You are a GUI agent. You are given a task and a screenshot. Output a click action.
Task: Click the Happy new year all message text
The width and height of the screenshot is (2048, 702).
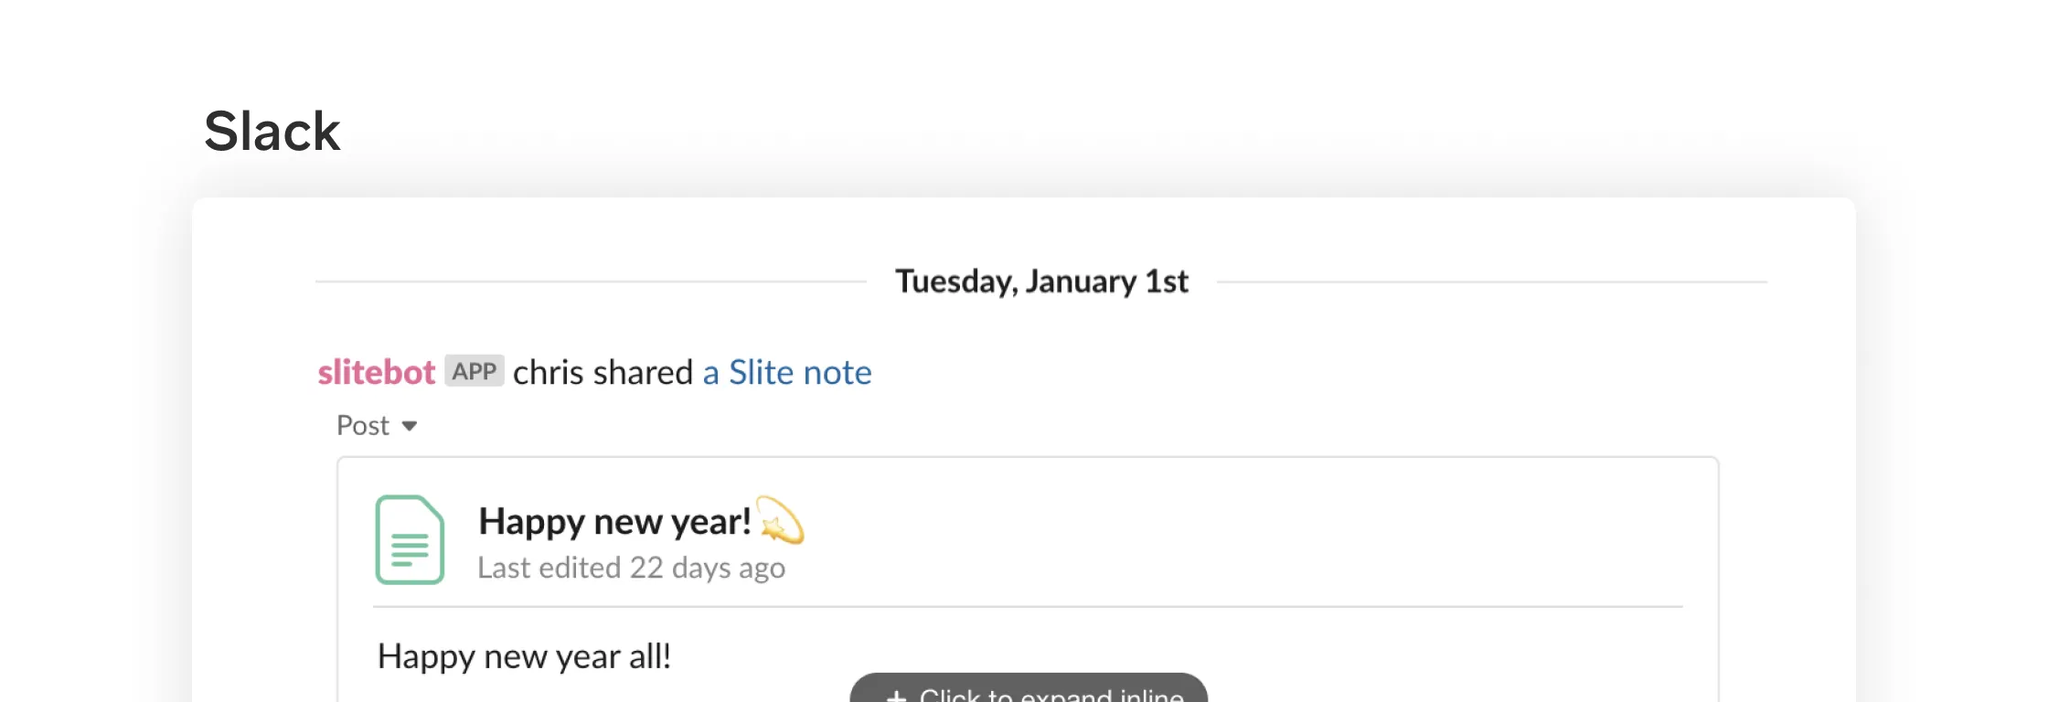coord(525,655)
